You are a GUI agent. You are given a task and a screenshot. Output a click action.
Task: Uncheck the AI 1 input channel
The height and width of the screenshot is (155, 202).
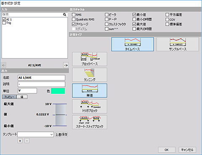4,19
